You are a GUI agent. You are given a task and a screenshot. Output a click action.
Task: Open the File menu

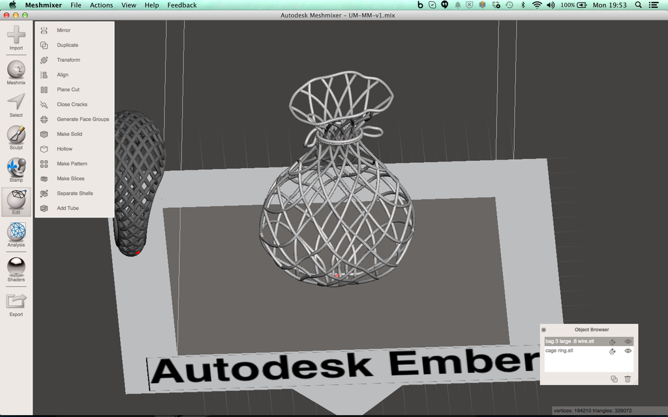tap(76, 5)
